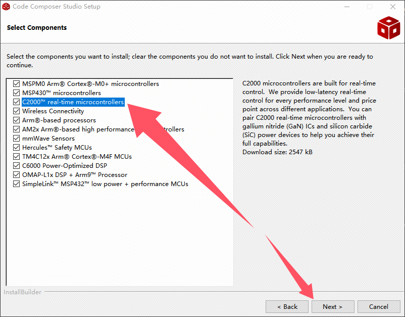Disable the SimpleLink MSP432 low power checkbox

point(16,184)
